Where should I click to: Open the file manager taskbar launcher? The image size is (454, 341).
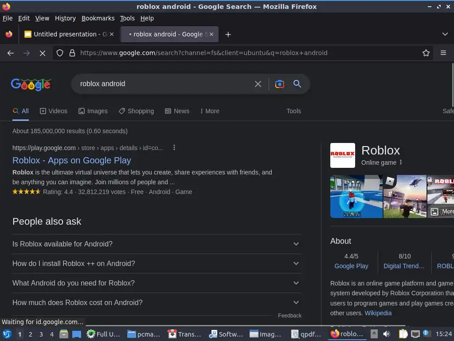point(64,334)
